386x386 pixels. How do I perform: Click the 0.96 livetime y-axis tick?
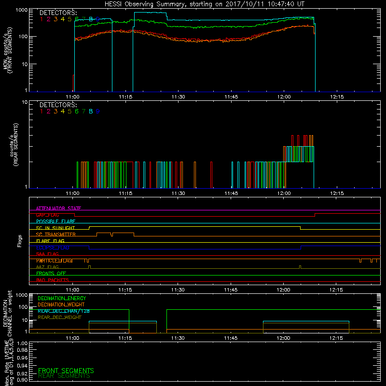tap(22, 358)
